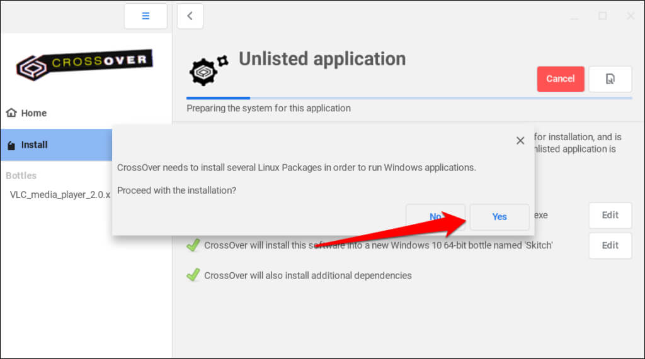The image size is (645, 359).
Task: Open the VLC_media_player bottle
Action: 60,194
